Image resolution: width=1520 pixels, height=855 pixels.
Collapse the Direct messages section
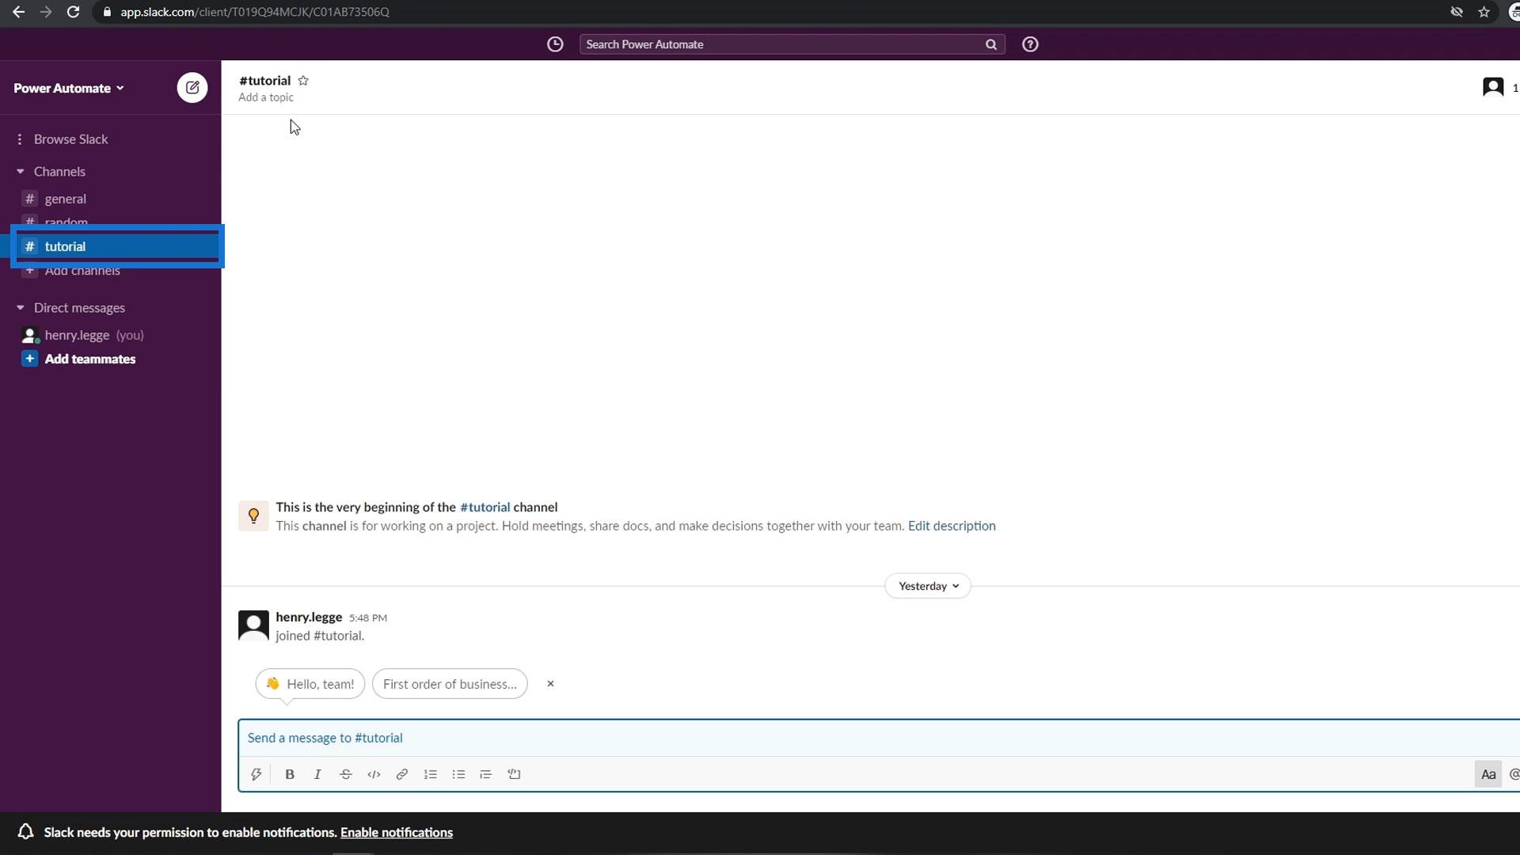tap(21, 308)
